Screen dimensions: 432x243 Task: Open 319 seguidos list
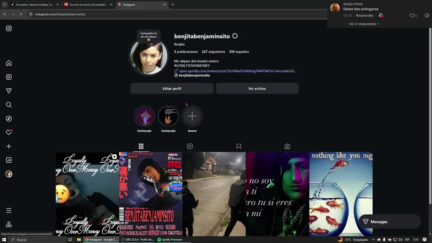[239, 52]
